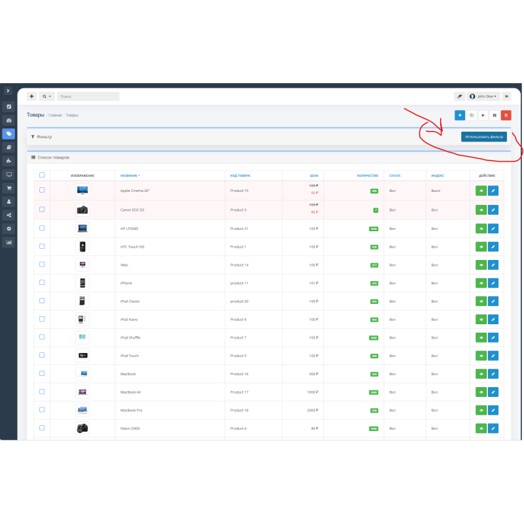Copy selected products using the duplicate icon
The width and height of the screenshot is (524, 524).
471,115
